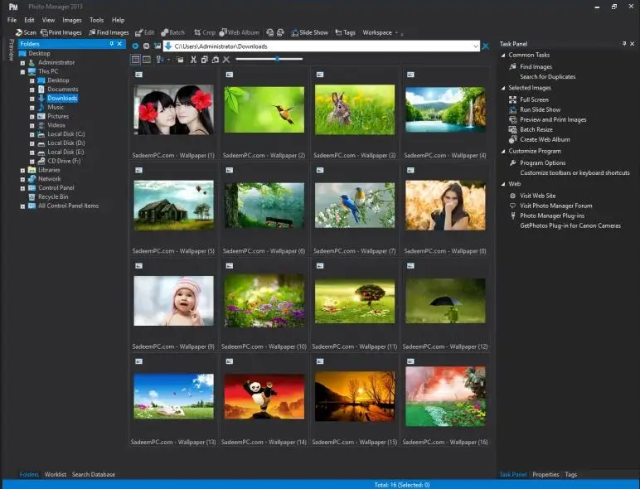Open the address path dropdown arrow
Viewport: 640px width, 489px height.
coord(475,46)
